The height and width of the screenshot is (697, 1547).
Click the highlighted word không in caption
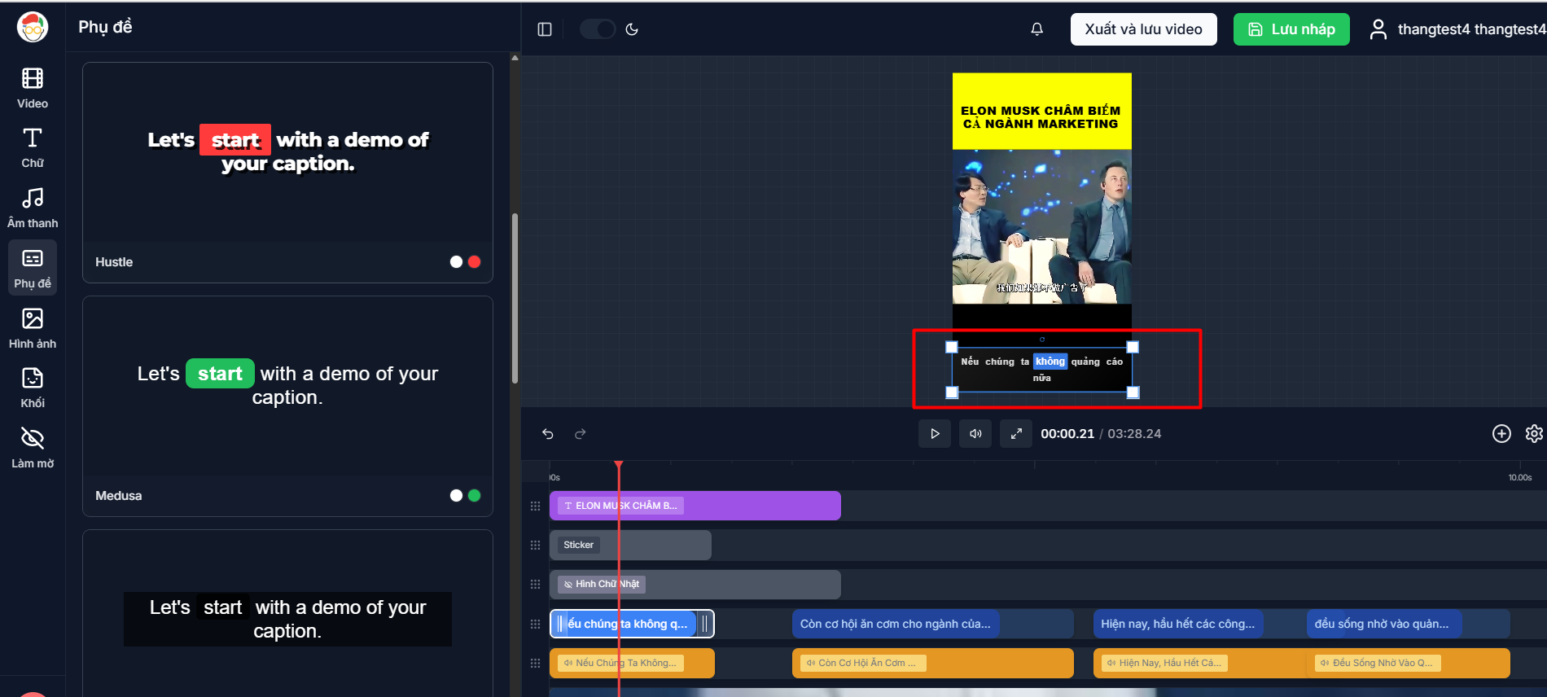point(1050,362)
